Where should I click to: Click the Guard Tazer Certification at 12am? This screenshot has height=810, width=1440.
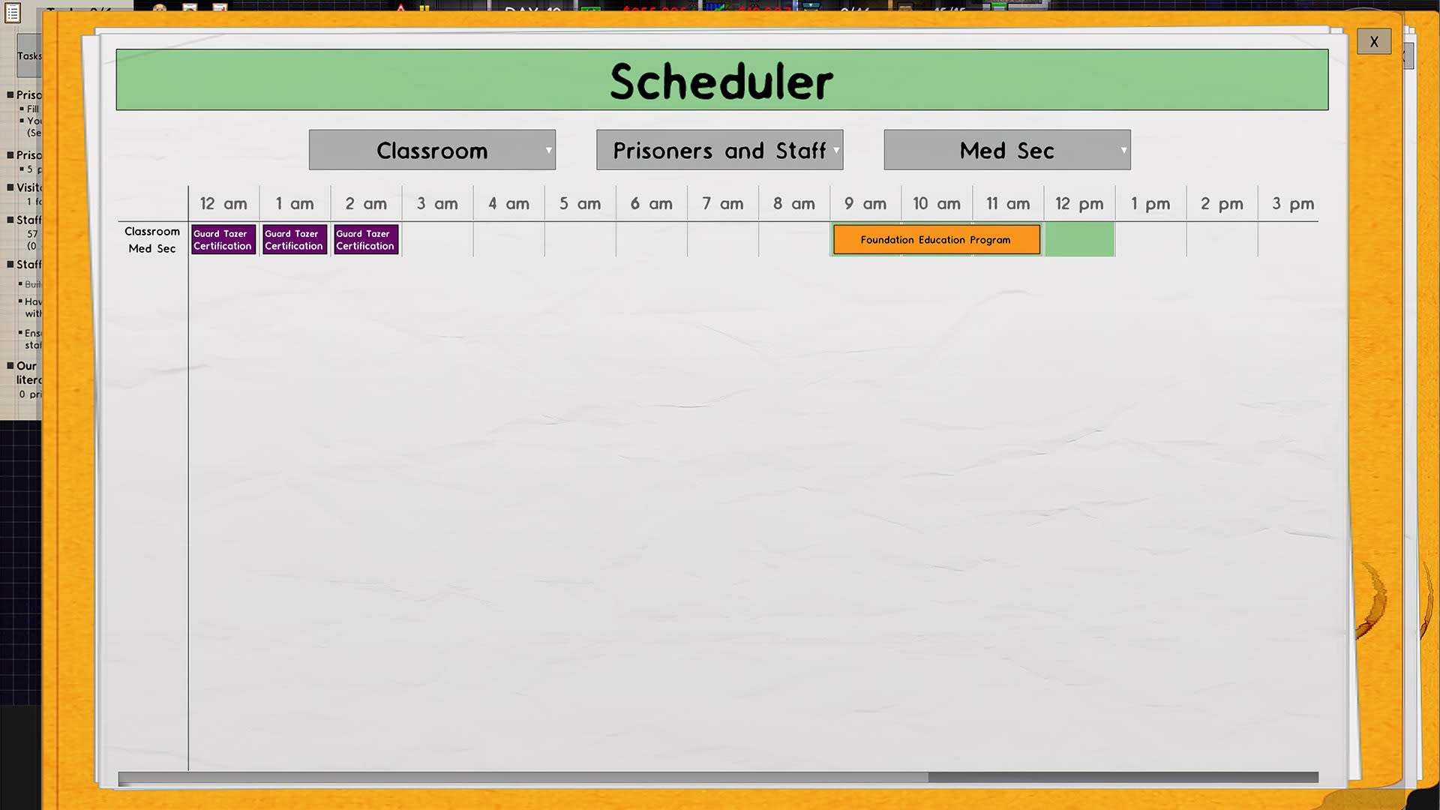click(223, 239)
